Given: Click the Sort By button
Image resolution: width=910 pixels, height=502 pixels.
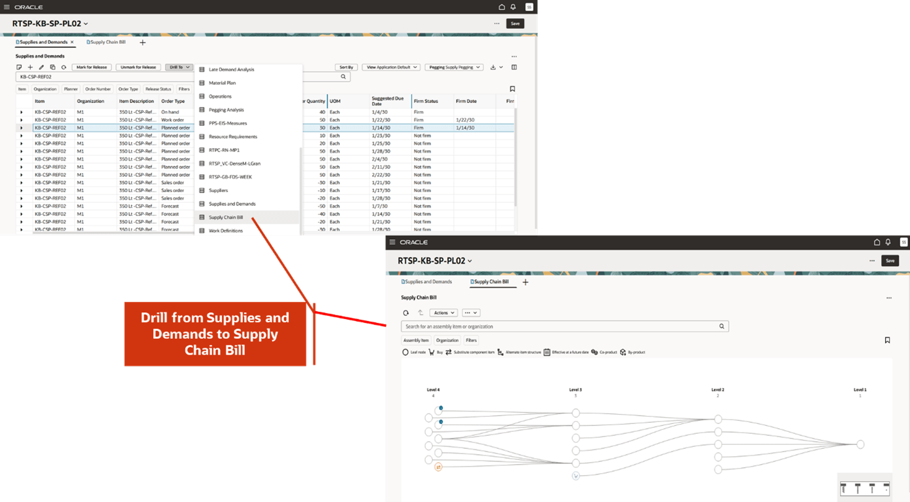Looking at the screenshot, I should click(346, 67).
